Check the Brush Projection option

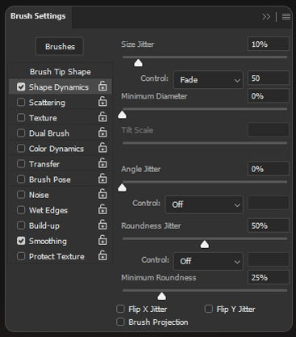[120, 322]
